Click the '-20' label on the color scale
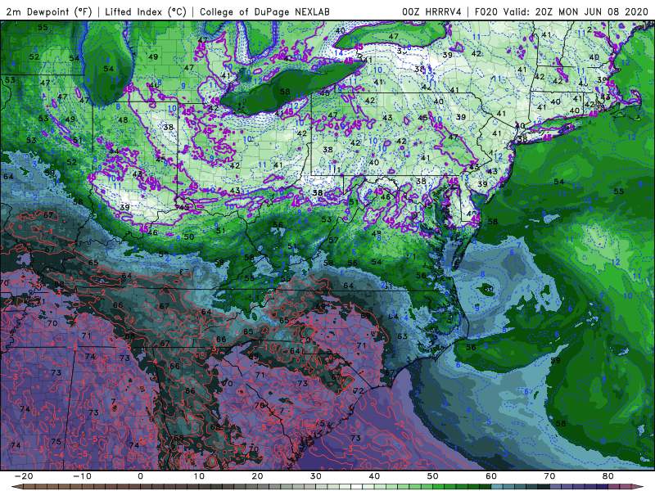Screen dimensions: 655x491 (x=24, y=476)
